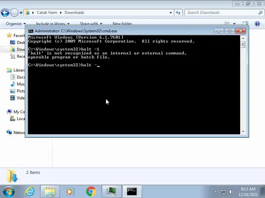Image resolution: width=265 pixels, height=198 pixels.
Task: Close the cmd.exe window
Action: [x=240, y=31]
